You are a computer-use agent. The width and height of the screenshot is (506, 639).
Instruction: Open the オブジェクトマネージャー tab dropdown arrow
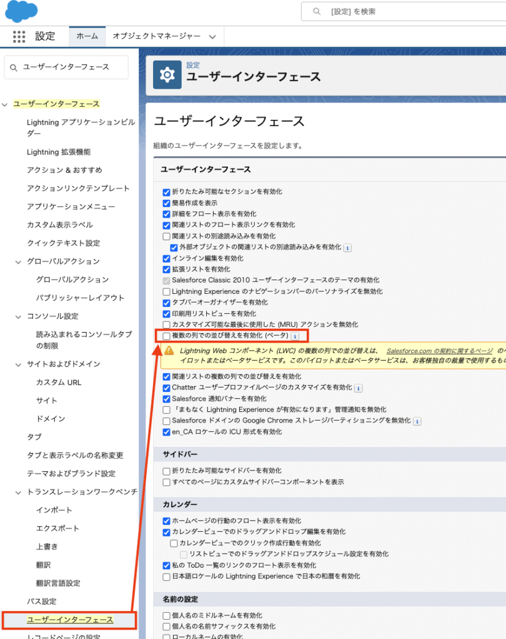click(212, 37)
